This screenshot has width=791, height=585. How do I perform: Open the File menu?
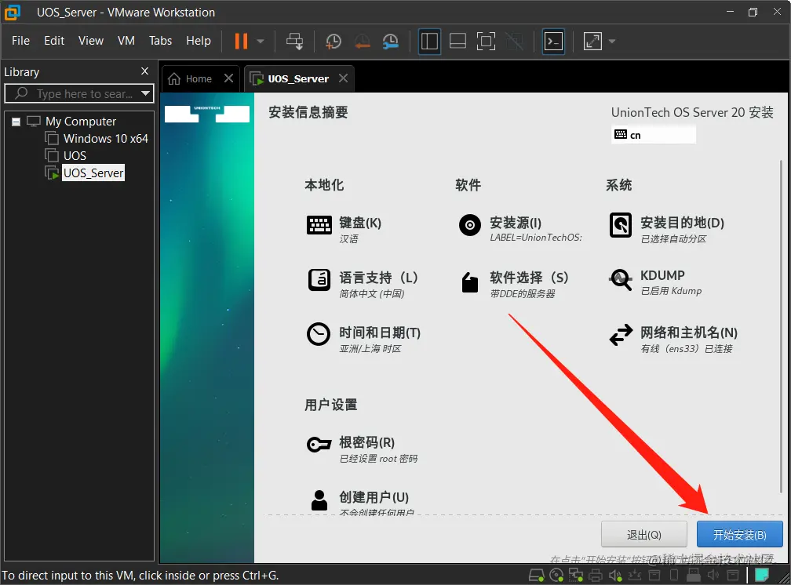tap(20, 40)
